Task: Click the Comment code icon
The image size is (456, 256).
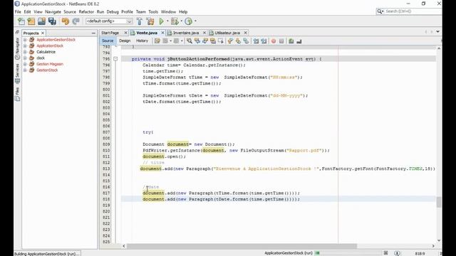Action: 291,41
